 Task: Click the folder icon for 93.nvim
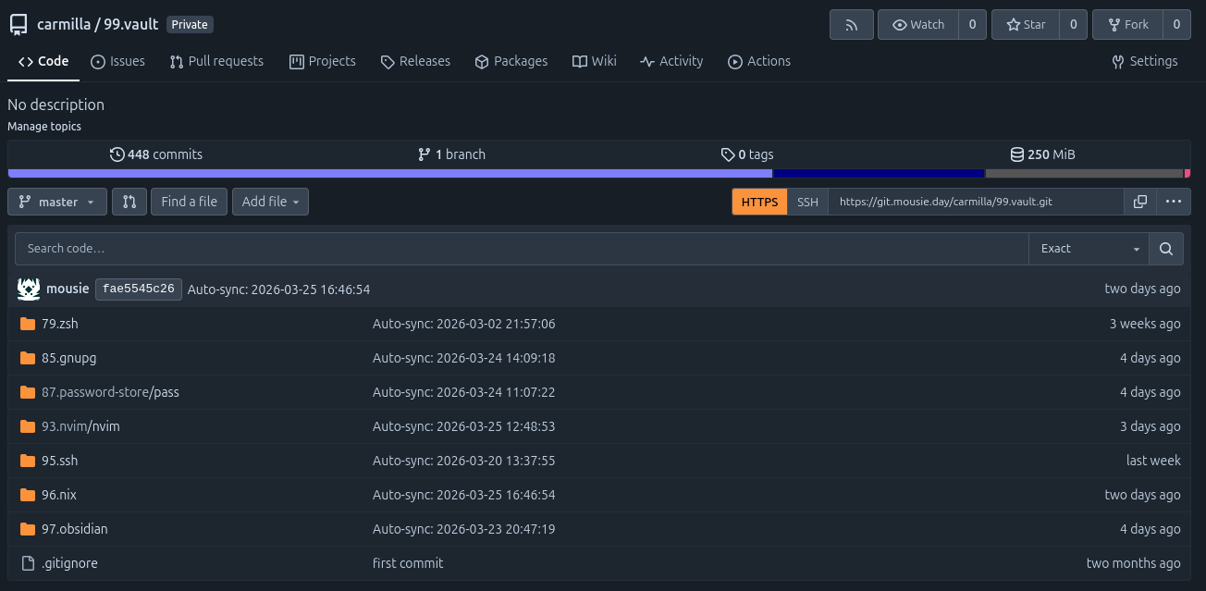point(27,426)
